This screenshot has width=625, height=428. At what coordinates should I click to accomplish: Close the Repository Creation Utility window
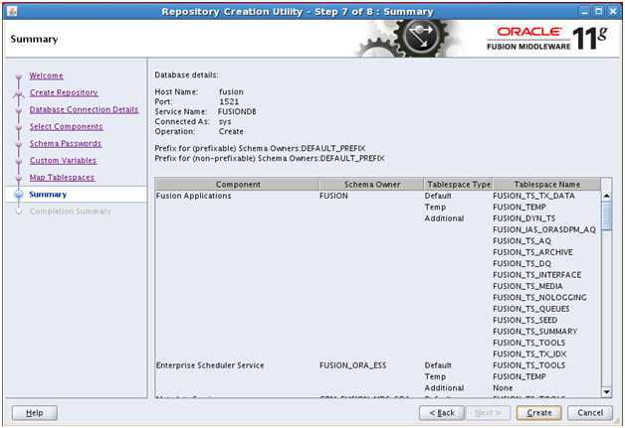coord(613,12)
